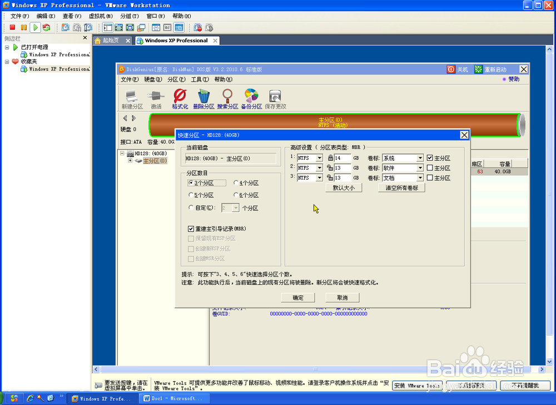Collapse the HD128:(40GB) tree node

(x=122, y=154)
